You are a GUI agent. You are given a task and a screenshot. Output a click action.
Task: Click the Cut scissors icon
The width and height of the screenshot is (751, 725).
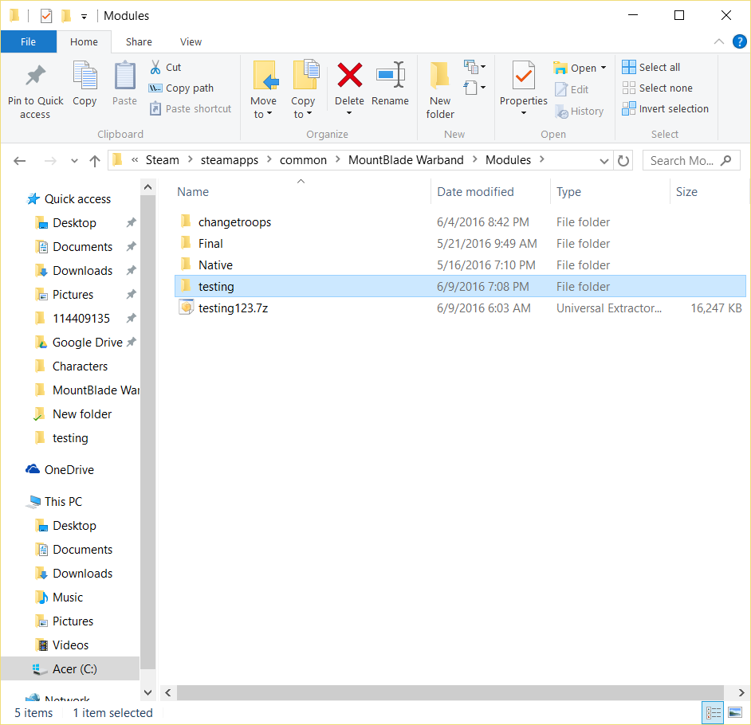156,67
